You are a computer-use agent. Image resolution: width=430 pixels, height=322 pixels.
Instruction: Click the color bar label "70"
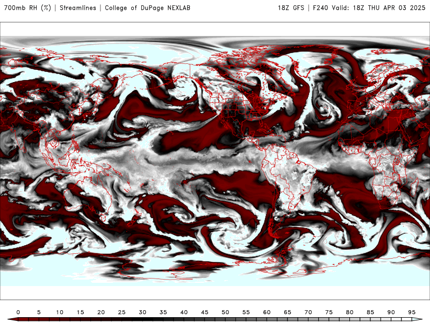[x=308, y=312]
